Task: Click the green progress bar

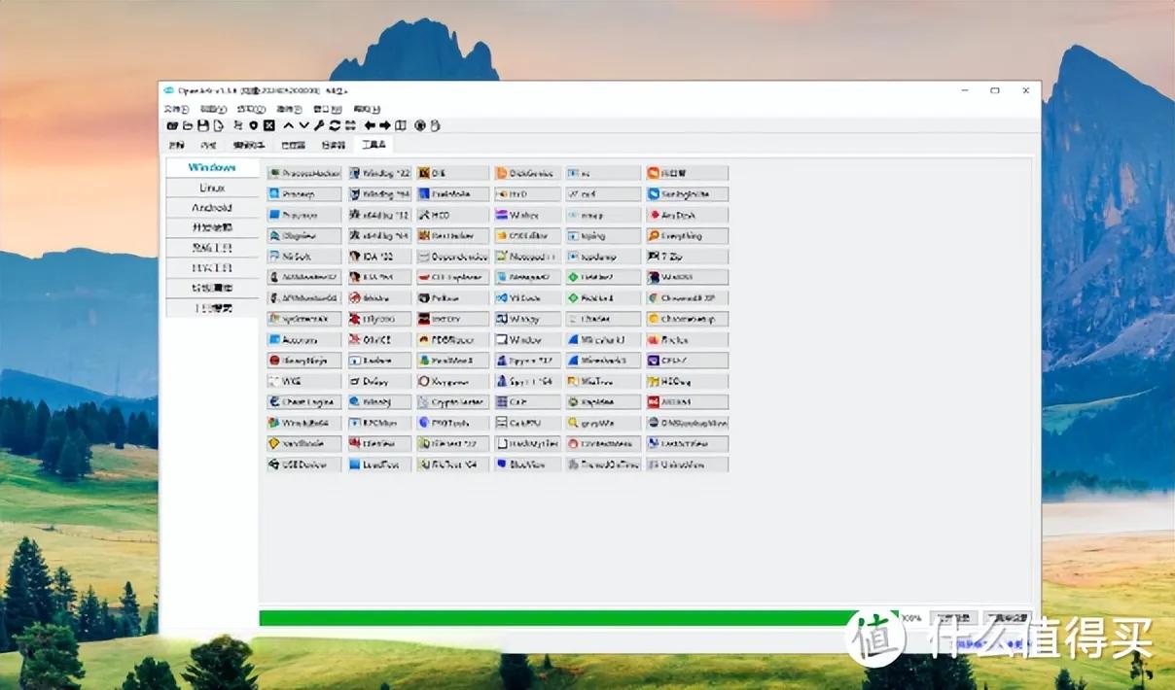Action: (579, 618)
